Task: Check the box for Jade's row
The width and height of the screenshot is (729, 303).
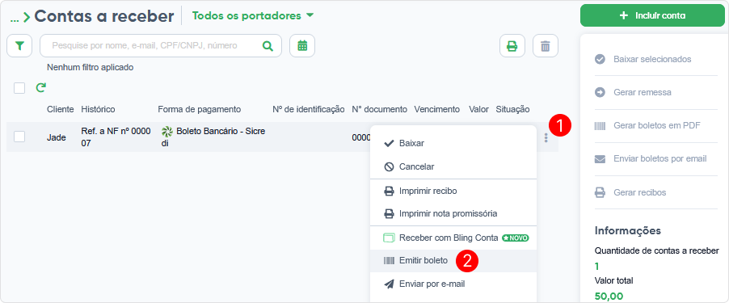Action: (x=19, y=137)
